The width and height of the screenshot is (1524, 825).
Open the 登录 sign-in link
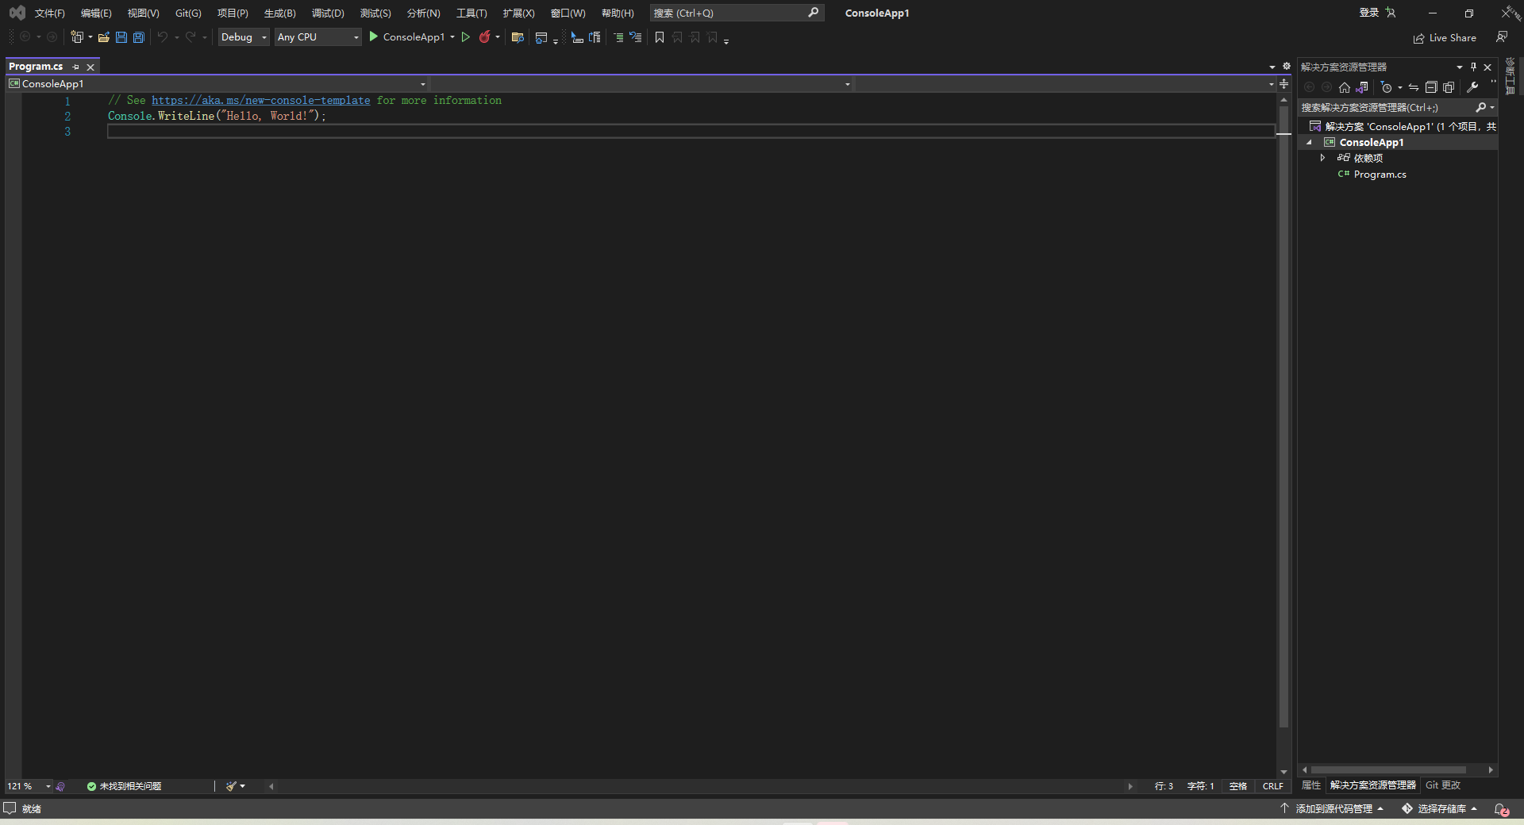1368,13
